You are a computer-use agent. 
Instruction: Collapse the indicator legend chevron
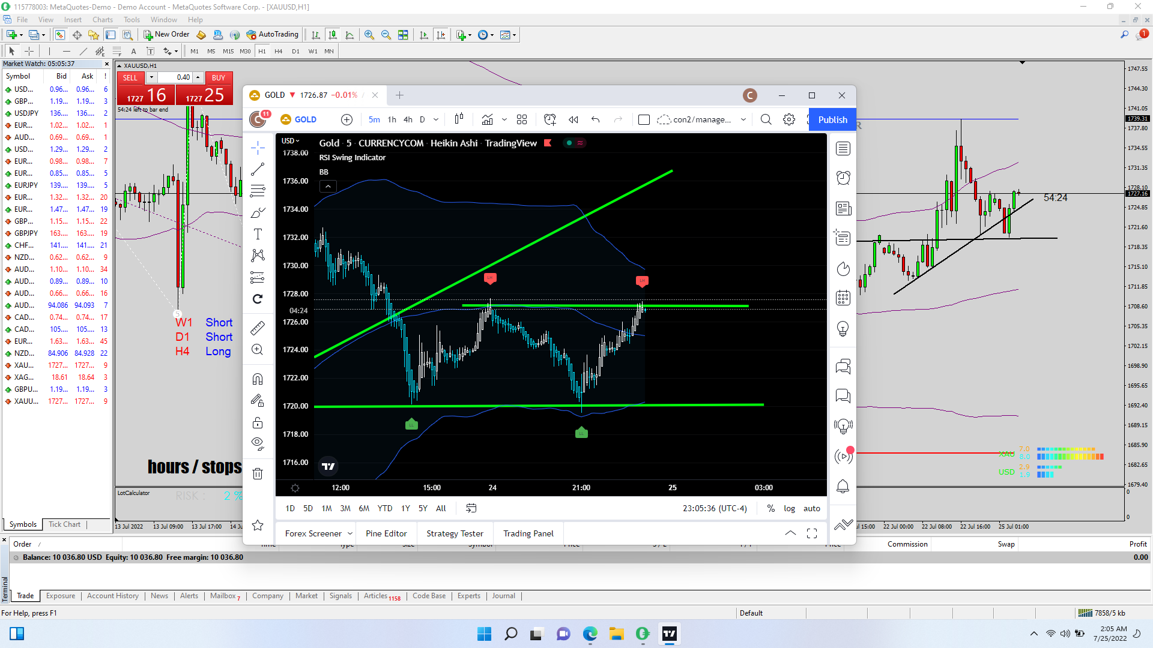coord(328,187)
